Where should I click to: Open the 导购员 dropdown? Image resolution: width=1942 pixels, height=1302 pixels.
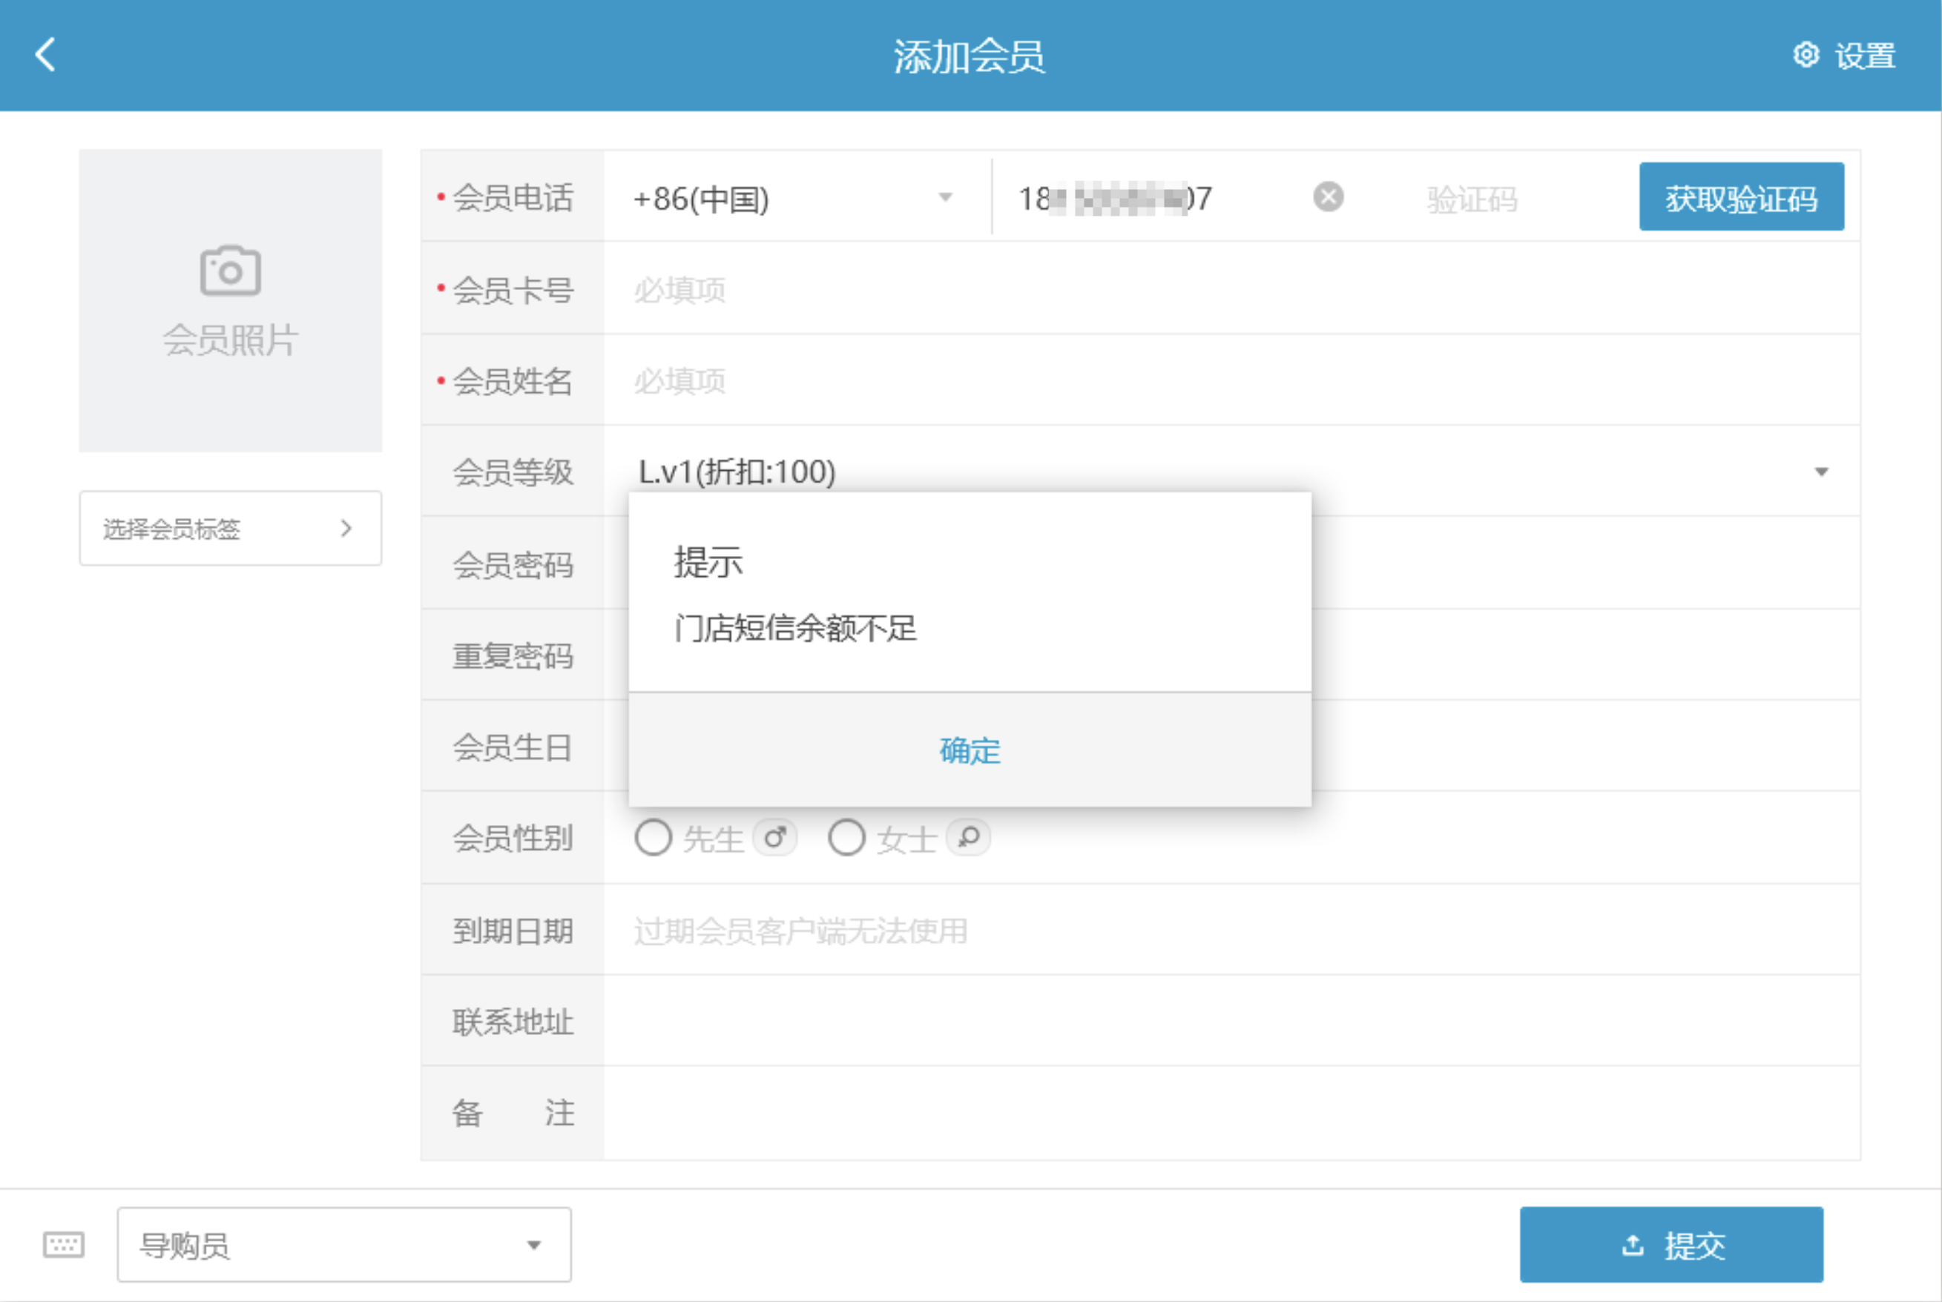click(344, 1244)
